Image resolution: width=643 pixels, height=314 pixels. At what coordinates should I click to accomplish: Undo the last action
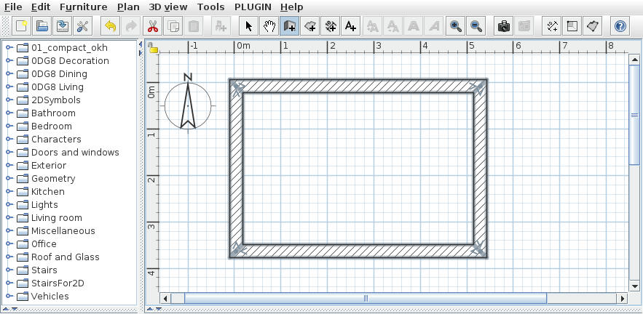[x=110, y=27]
